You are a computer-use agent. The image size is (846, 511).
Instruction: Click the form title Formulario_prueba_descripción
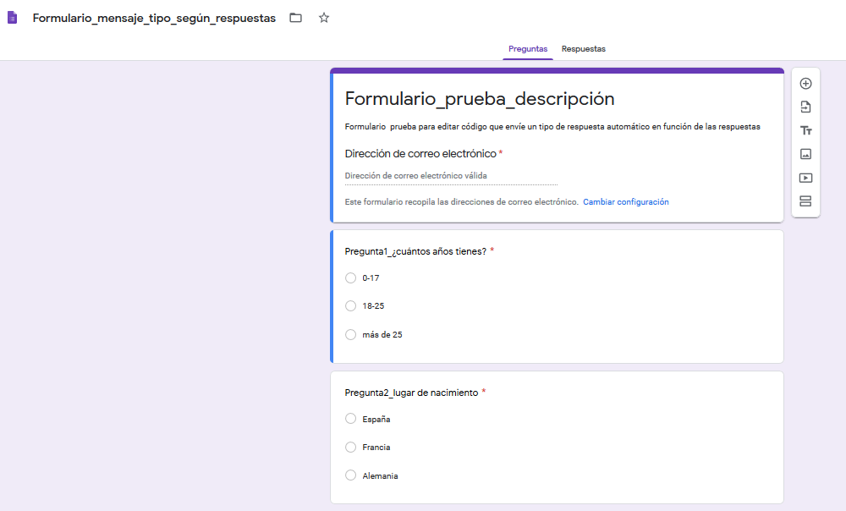(x=479, y=99)
